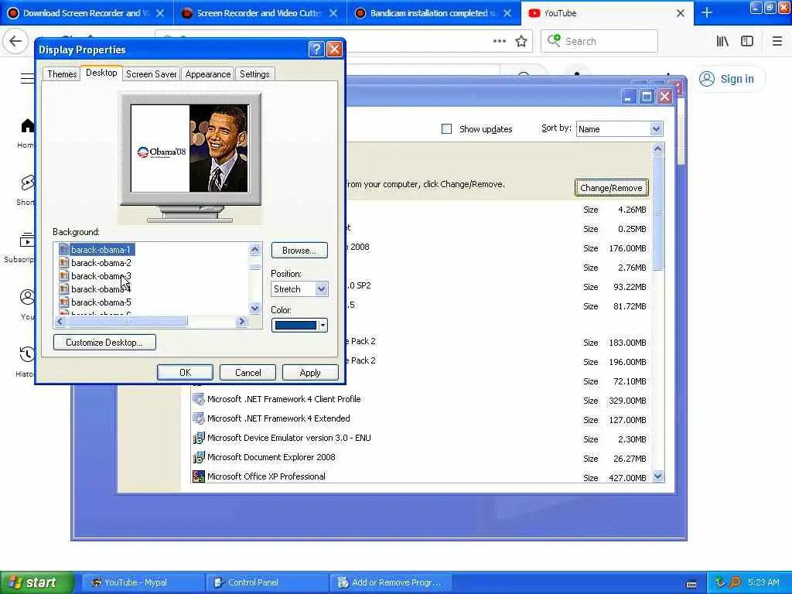Image resolution: width=792 pixels, height=594 pixels.
Task: Switch to Add or Remove Programs taskbar item
Action: [x=391, y=582]
